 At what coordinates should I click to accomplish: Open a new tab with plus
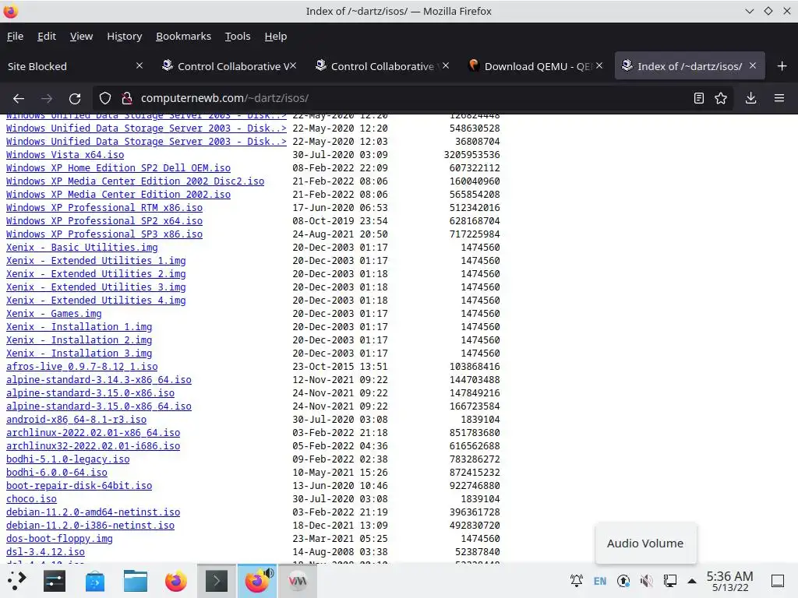[782, 66]
